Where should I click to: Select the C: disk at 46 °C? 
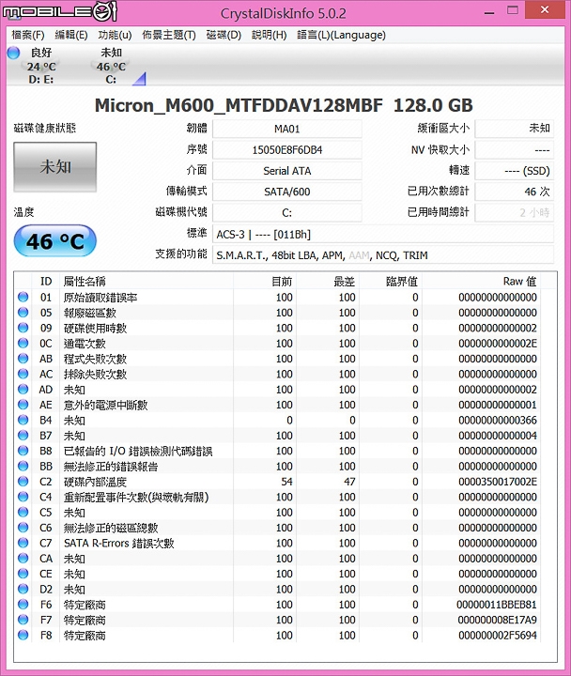click(111, 66)
